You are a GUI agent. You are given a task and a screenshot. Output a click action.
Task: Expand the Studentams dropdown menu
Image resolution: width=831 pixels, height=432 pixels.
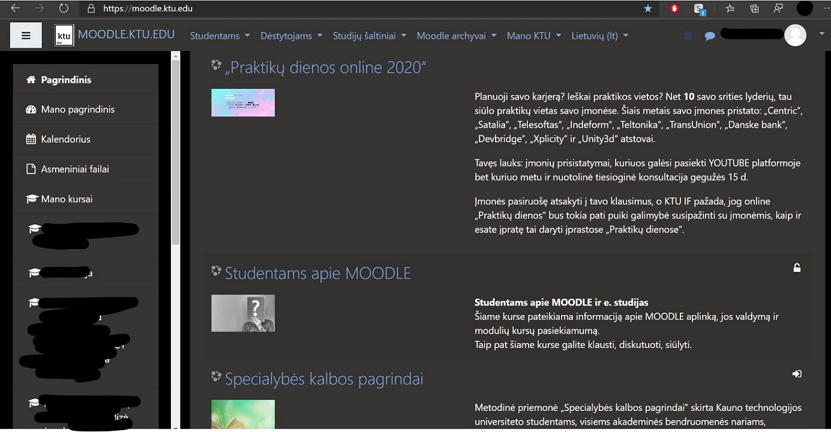[x=220, y=36]
